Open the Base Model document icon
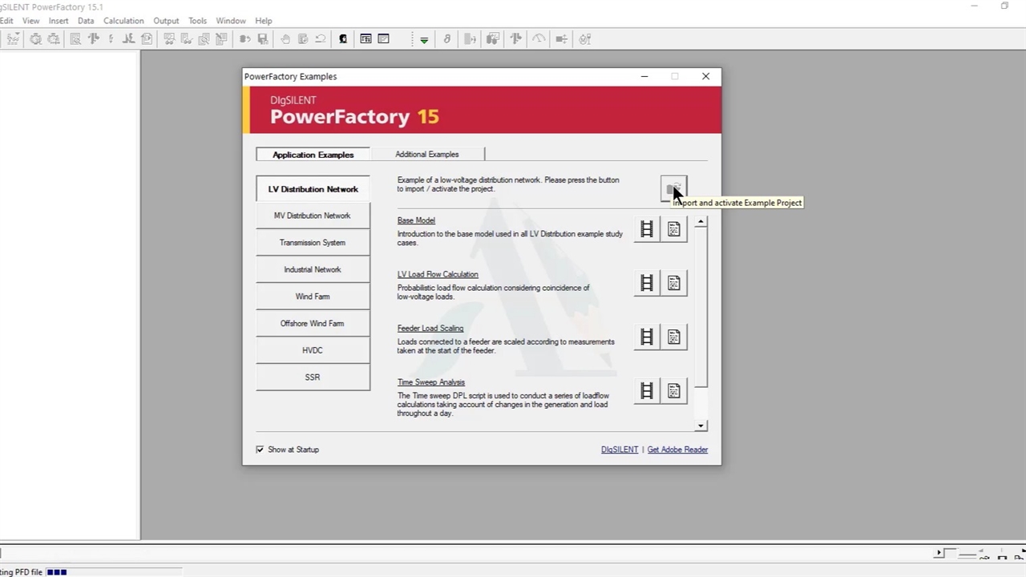Image resolution: width=1026 pixels, height=577 pixels. point(674,230)
